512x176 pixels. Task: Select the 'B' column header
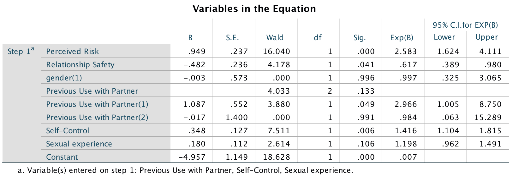pyautogui.click(x=190, y=38)
